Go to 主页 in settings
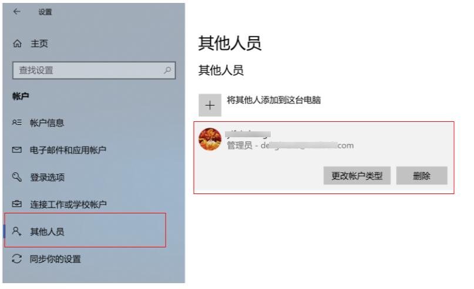Screen dimensions: 474x289 point(39,43)
